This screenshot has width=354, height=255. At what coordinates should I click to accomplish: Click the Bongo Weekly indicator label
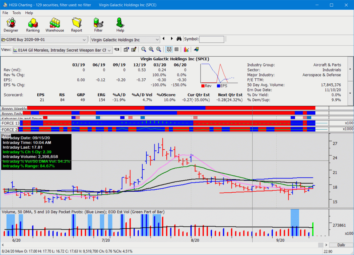click(14, 109)
